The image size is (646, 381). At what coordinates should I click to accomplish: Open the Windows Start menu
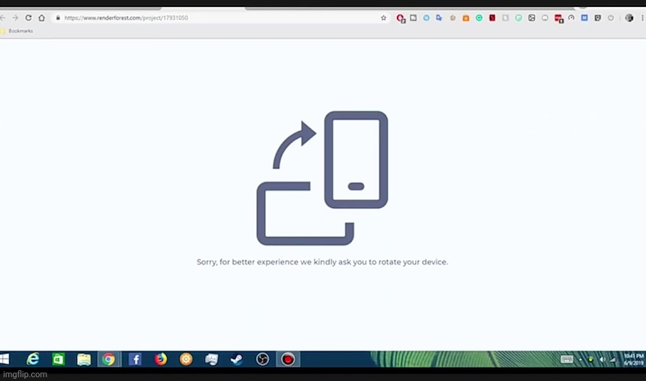tap(5, 359)
